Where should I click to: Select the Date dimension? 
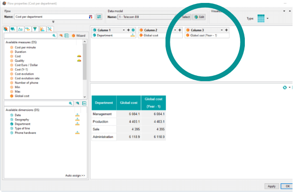point(18,115)
